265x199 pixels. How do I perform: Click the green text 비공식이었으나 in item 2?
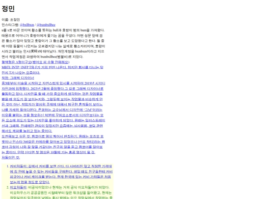(40, 187)
